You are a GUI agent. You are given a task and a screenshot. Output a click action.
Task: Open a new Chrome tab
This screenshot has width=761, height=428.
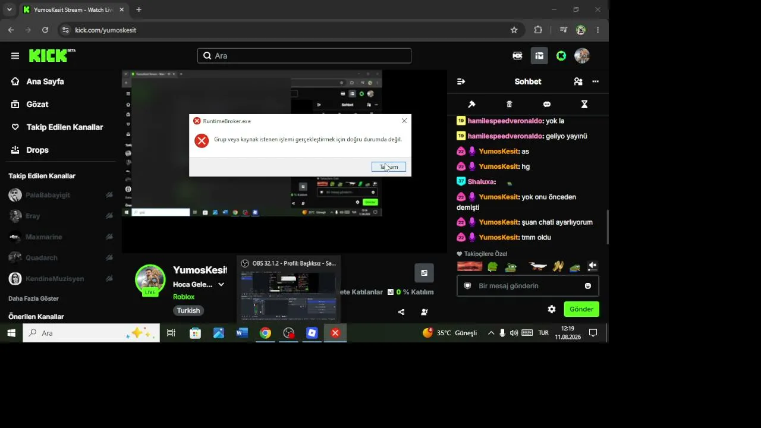coord(139,10)
